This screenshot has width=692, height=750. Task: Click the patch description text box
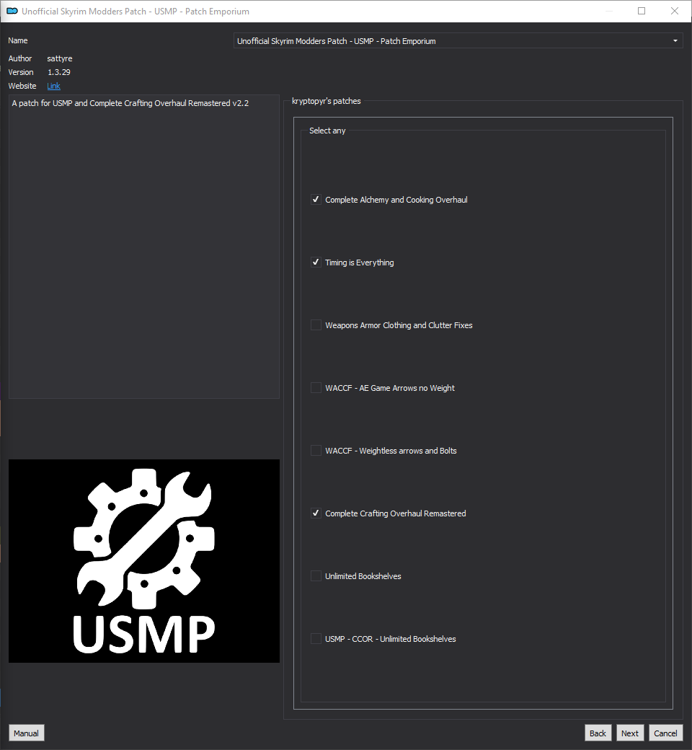pos(144,245)
